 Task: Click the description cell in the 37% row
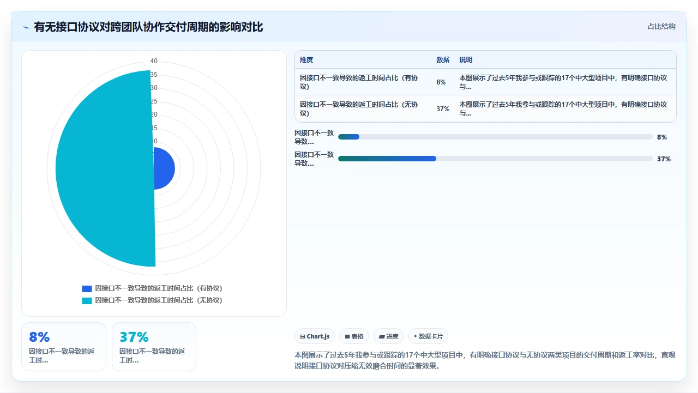(x=564, y=109)
